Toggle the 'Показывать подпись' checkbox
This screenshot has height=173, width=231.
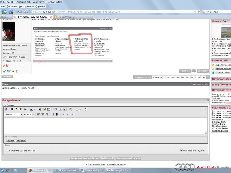182,150
